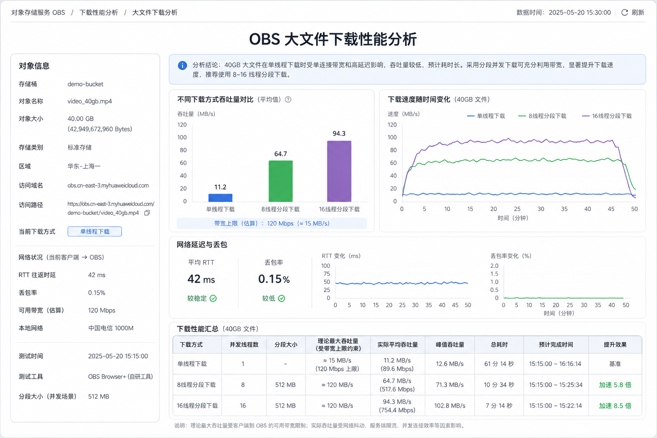Image resolution: width=657 pixels, height=438 pixels.
Task: Click the obs.cn-east-3.myhuaweicloud.com domain
Action: coord(108,186)
